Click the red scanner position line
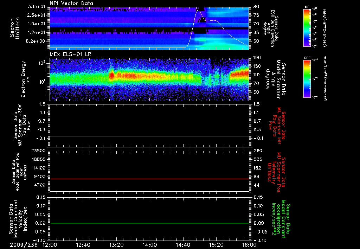The image size is (360, 249). coord(149,179)
